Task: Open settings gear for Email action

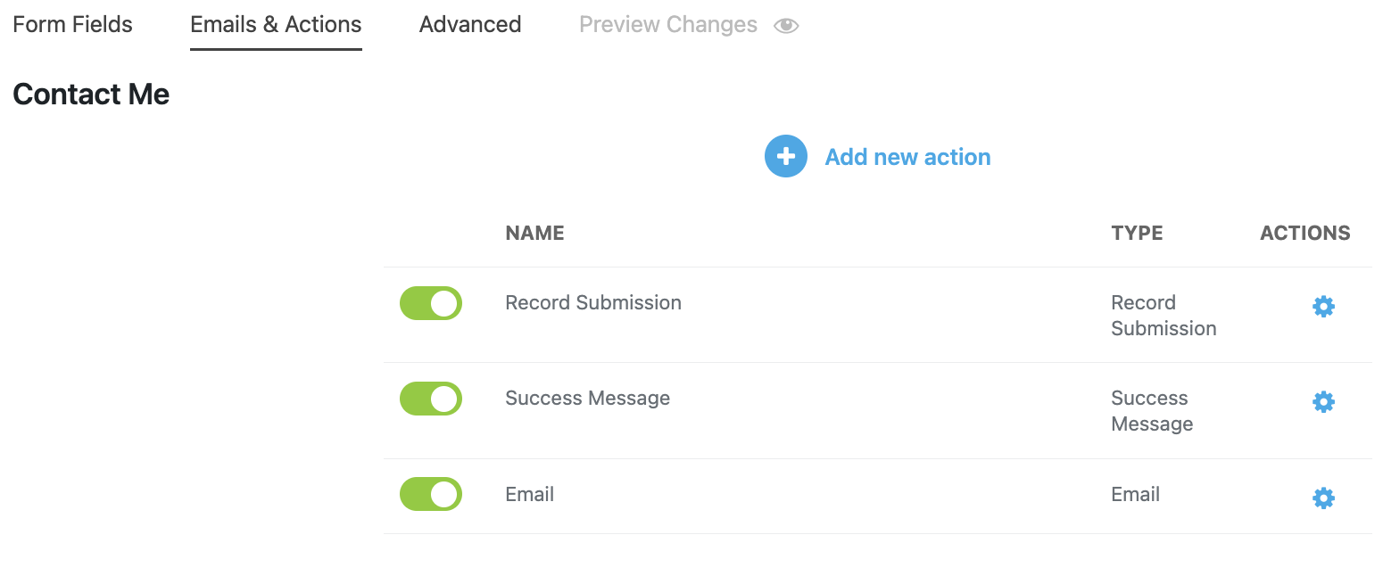Action: click(x=1323, y=498)
